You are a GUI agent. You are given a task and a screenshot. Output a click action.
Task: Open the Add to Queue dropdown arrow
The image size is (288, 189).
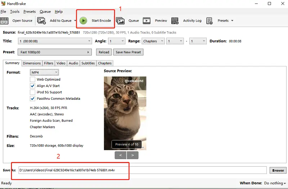(75, 21)
